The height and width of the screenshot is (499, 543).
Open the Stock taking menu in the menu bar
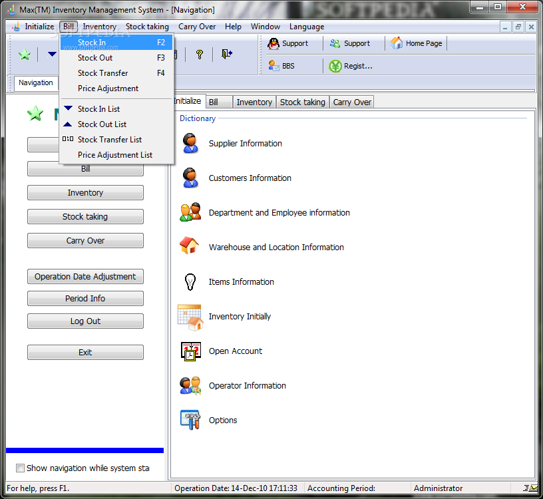[x=147, y=27]
